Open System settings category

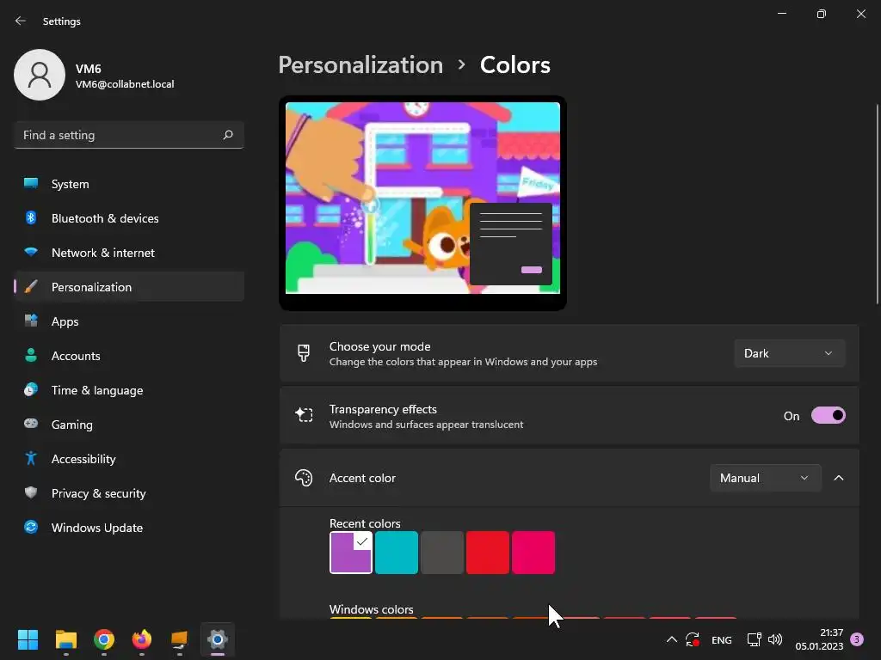pyautogui.click(x=129, y=184)
